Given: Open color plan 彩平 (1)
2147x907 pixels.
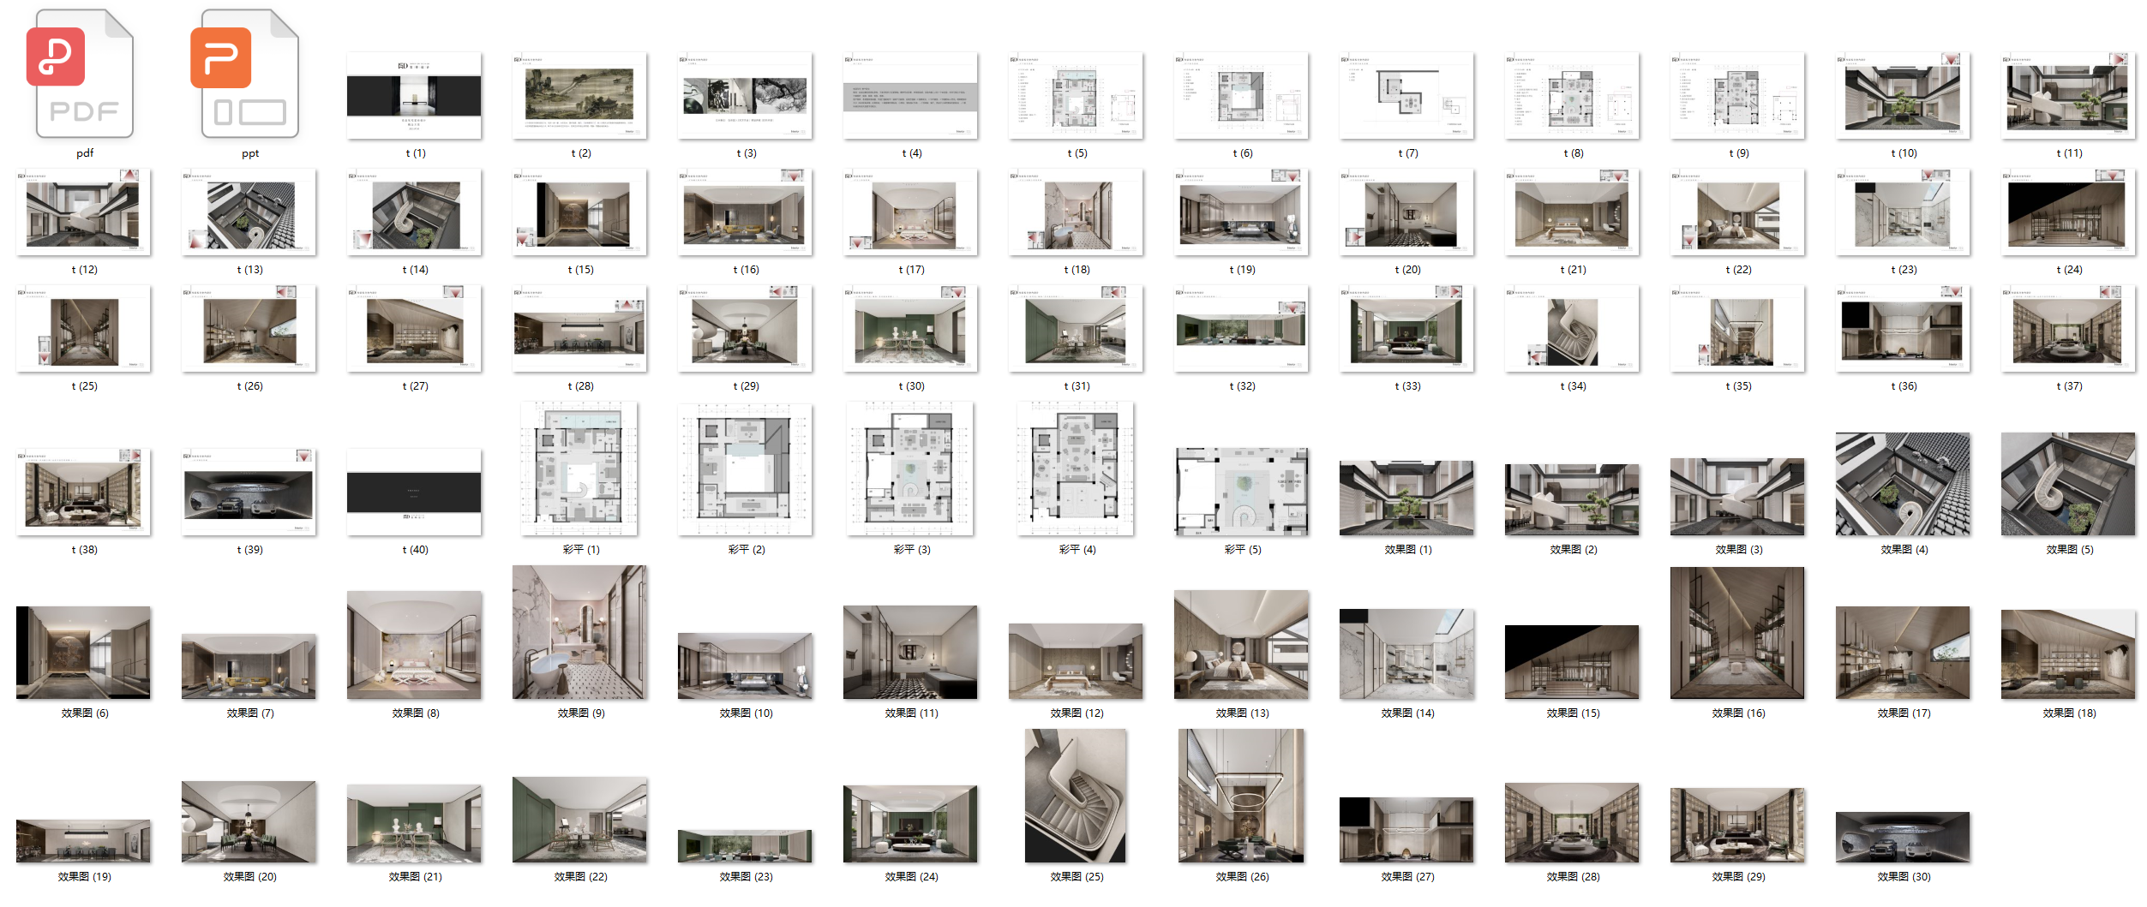Looking at the screenshot, I should pyautogui.click(x=579, y=468).
